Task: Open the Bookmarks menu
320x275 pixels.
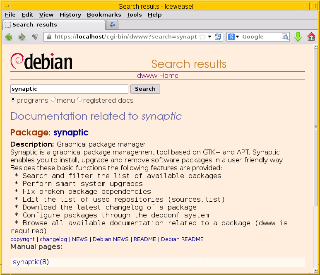Action: pyautogui.click(x=104, y=14)
